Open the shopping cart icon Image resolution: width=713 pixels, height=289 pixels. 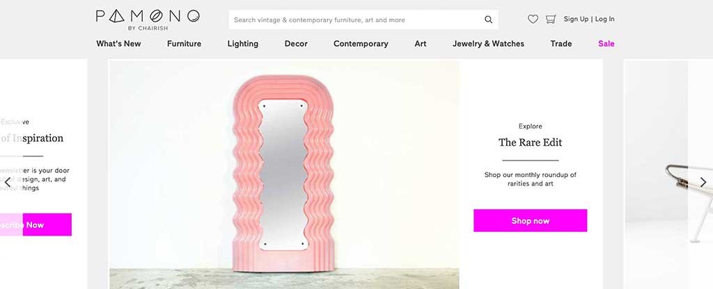point(551,19)
